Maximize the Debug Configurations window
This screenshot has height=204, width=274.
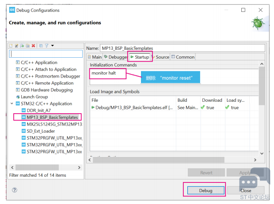tap(243, 10)
